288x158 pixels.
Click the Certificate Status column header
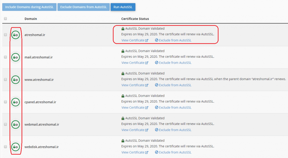point(135,19)
